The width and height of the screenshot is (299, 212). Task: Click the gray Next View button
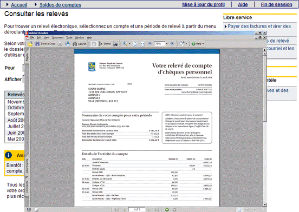[174, 210]
